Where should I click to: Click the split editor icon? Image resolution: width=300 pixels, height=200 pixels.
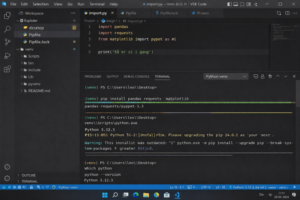pos(287,13)
